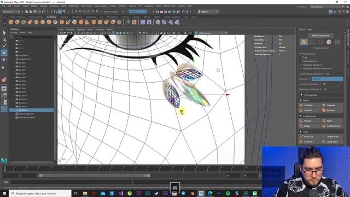Open File Explorer from the taskbar
Screen dimensions: 350x197
[x=85, y=193]
